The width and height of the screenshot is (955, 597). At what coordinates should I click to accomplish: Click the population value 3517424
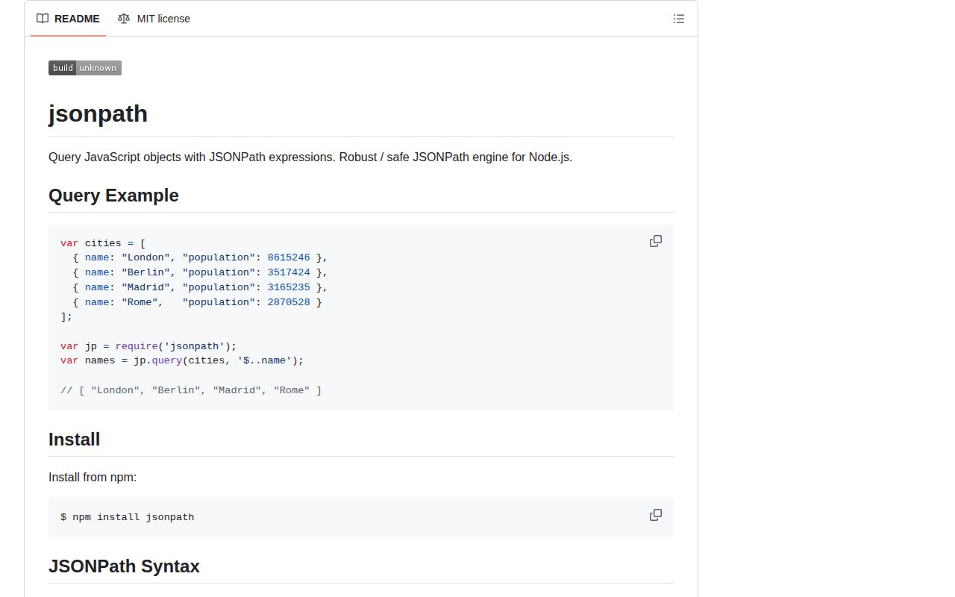point(289,272)
